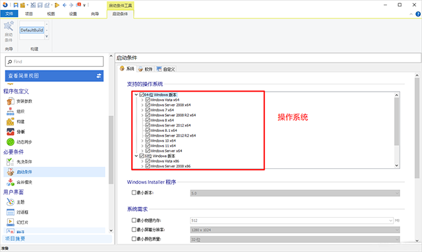Expand Windows Server 2008 x64 node

[x=142, y=105]
